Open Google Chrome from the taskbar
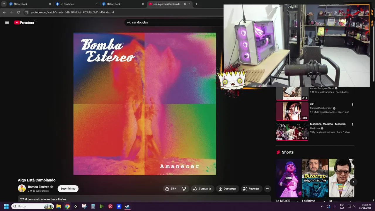 pyautogui.click(x=67, y=206)
